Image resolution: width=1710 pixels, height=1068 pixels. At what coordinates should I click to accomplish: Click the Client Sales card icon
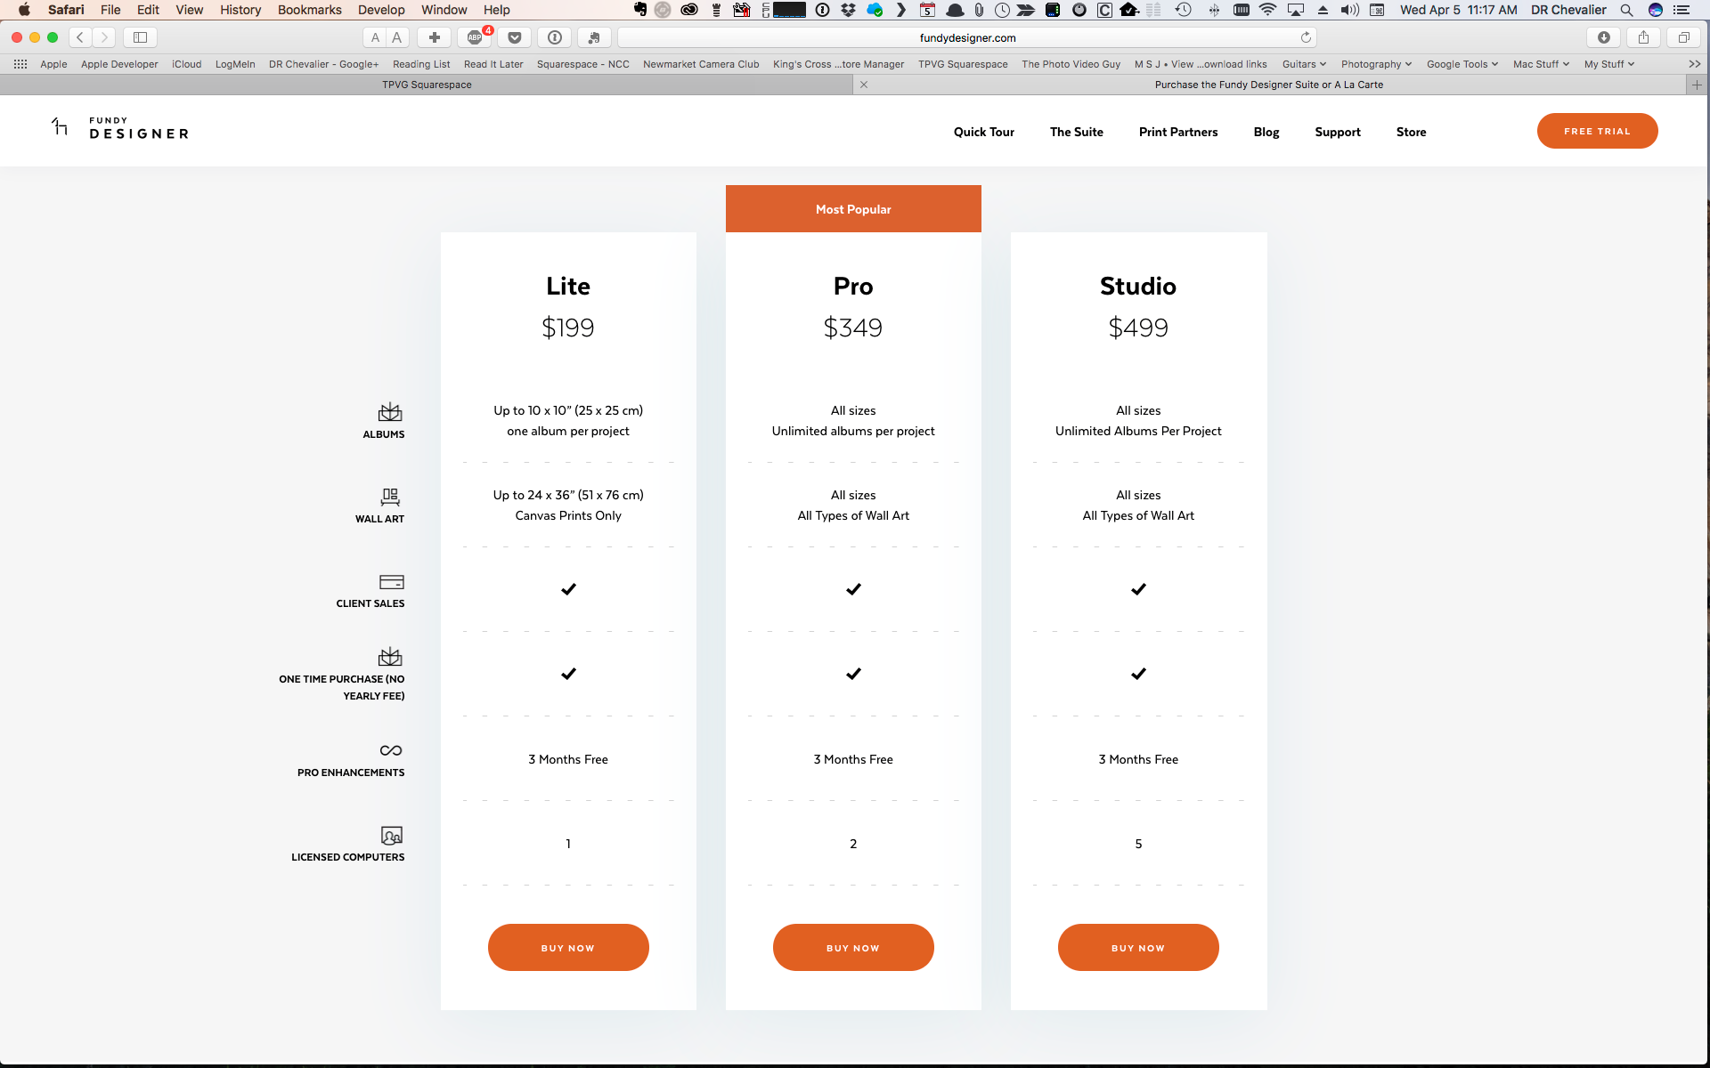tap(392, 582)
